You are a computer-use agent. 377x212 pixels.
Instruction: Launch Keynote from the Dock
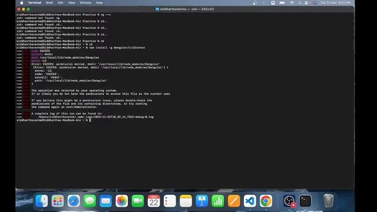pos(201,201)
